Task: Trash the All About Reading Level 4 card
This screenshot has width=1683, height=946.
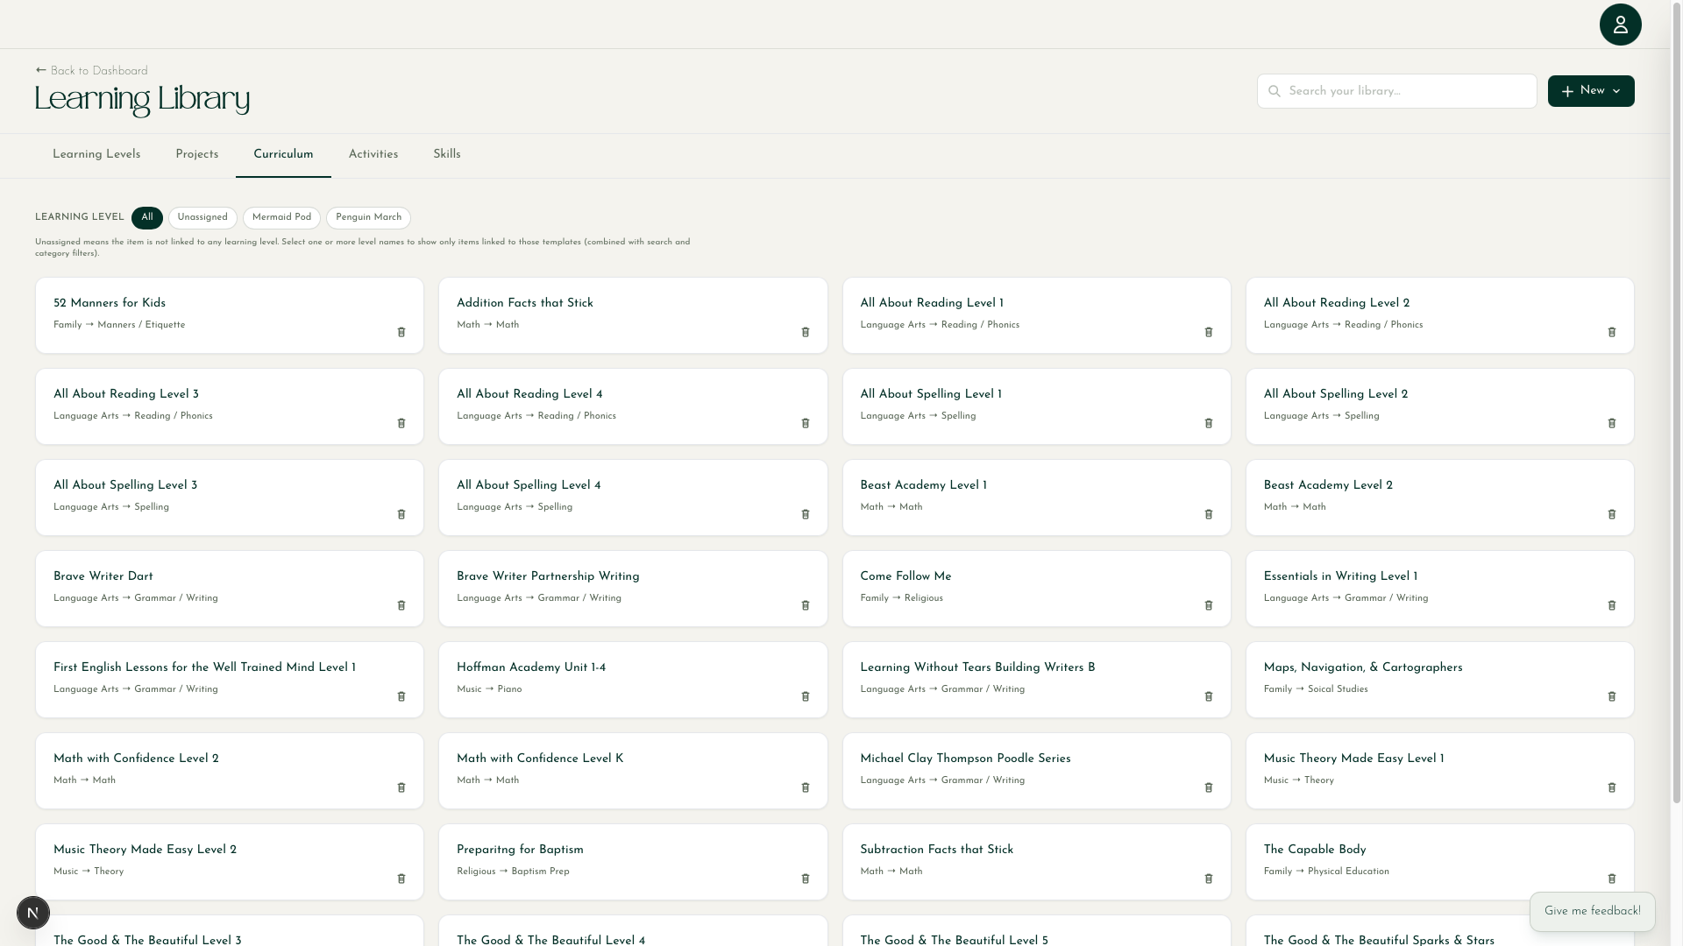Action: click(x=806, y=423)
